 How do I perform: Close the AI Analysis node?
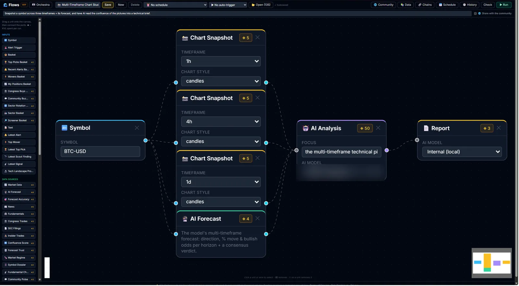(378, 128)
